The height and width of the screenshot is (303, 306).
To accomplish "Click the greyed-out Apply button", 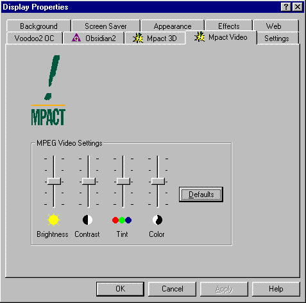I will pyautogui.click(x=224, y=289).
